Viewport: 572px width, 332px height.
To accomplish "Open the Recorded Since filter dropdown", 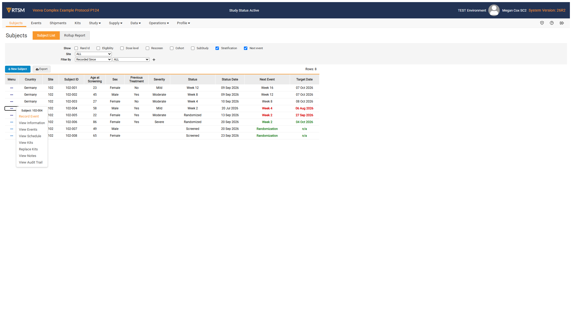I will pyautogui.click(x=93, y=60).
